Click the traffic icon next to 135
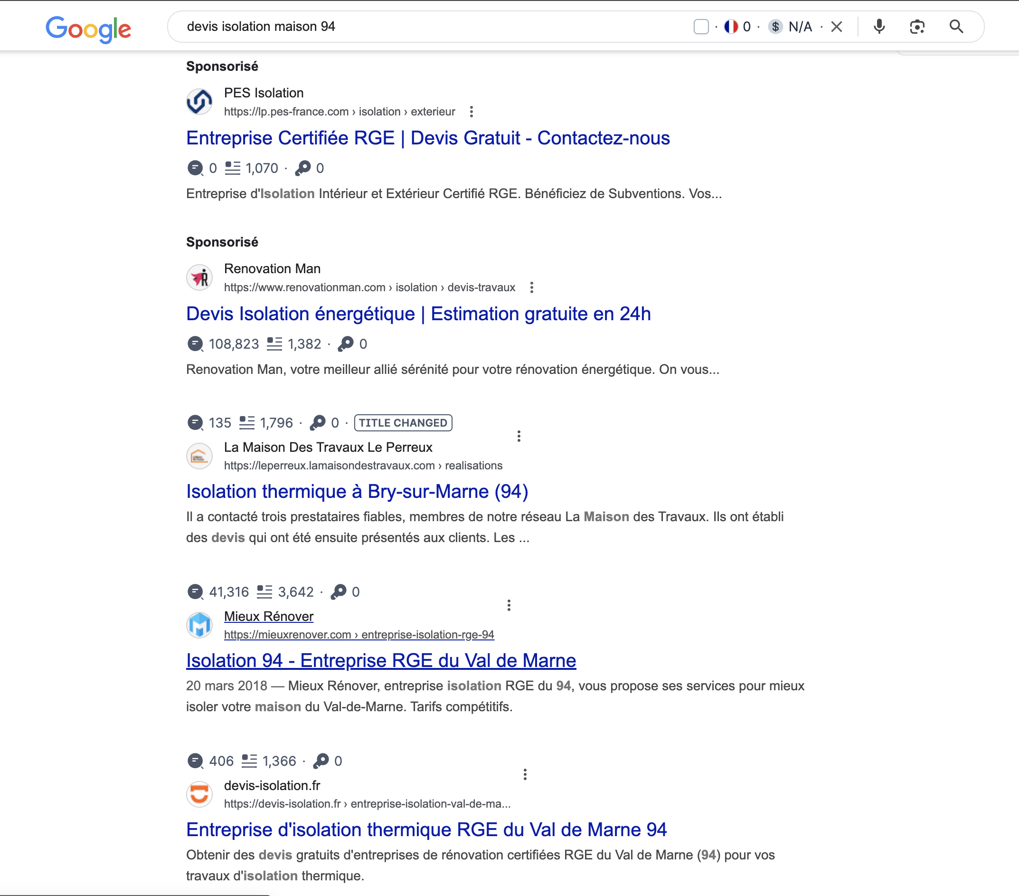This screenshot has width=1019, height=896. pos(195,423)
